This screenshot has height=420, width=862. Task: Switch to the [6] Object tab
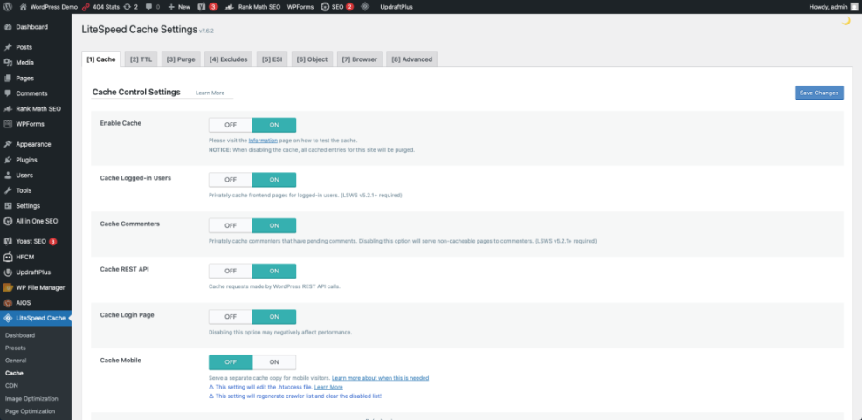click(x=312, y=59)
